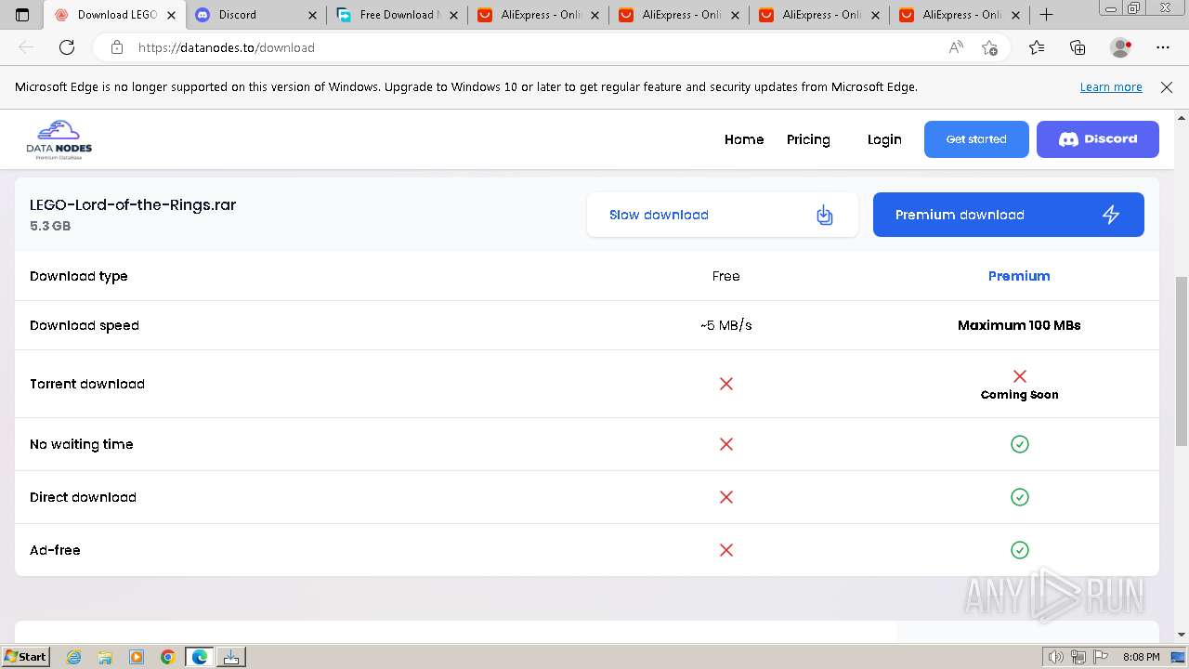Viewport: 1189px width, 669px height.
Task: Start the Slow download
Action: (x=723, y=215)
